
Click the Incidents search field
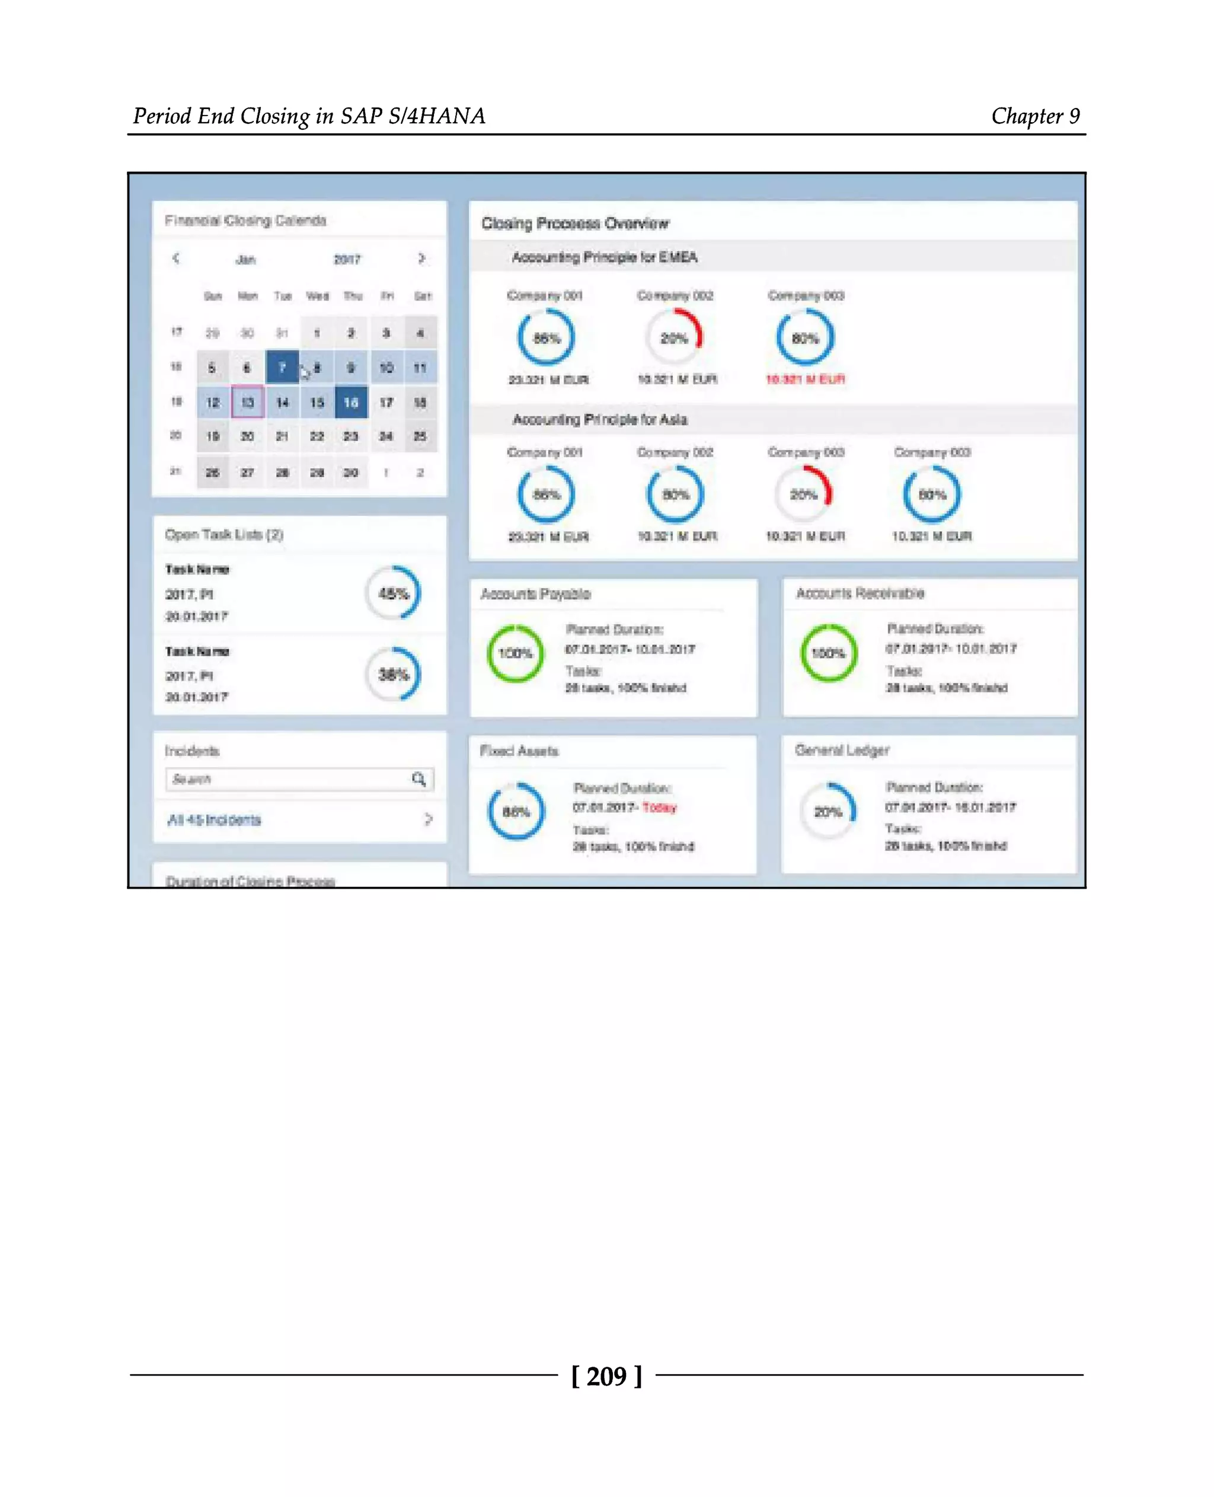[299, 778]
